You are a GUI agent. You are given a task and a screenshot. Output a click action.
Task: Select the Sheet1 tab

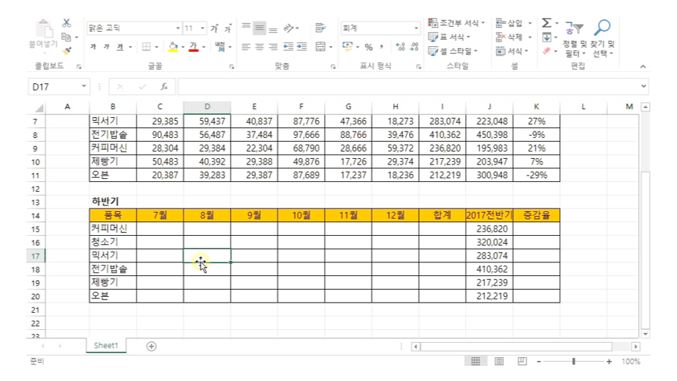[106, 346]
